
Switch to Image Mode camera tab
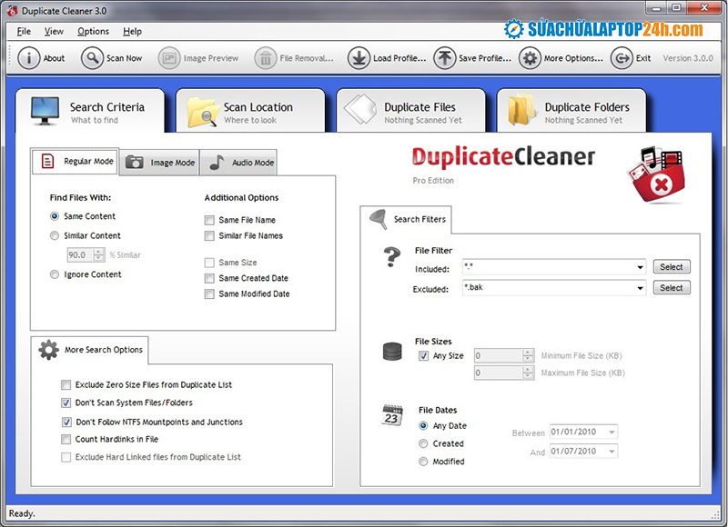160,163
